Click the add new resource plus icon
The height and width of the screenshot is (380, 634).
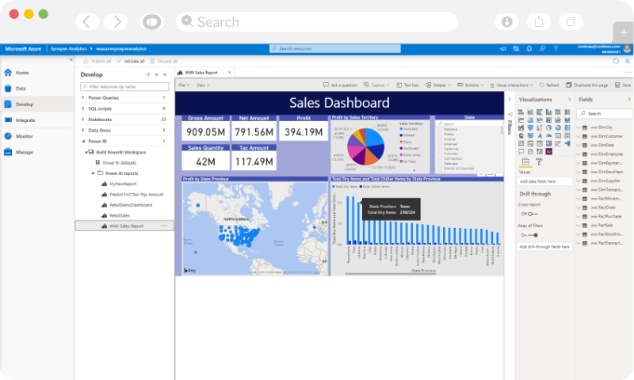(148, 74)
